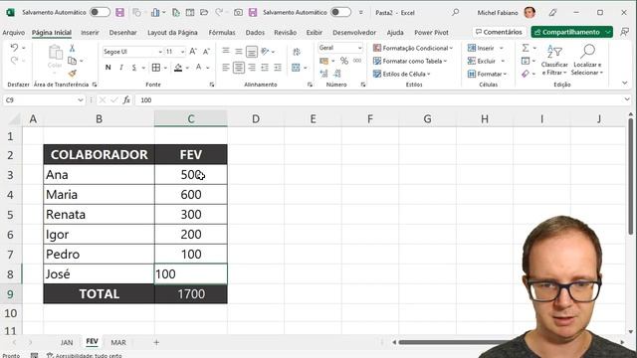637x358 pixels.
Task: Toggle align right
Action: pyautogui.click(x=252, y=68)
